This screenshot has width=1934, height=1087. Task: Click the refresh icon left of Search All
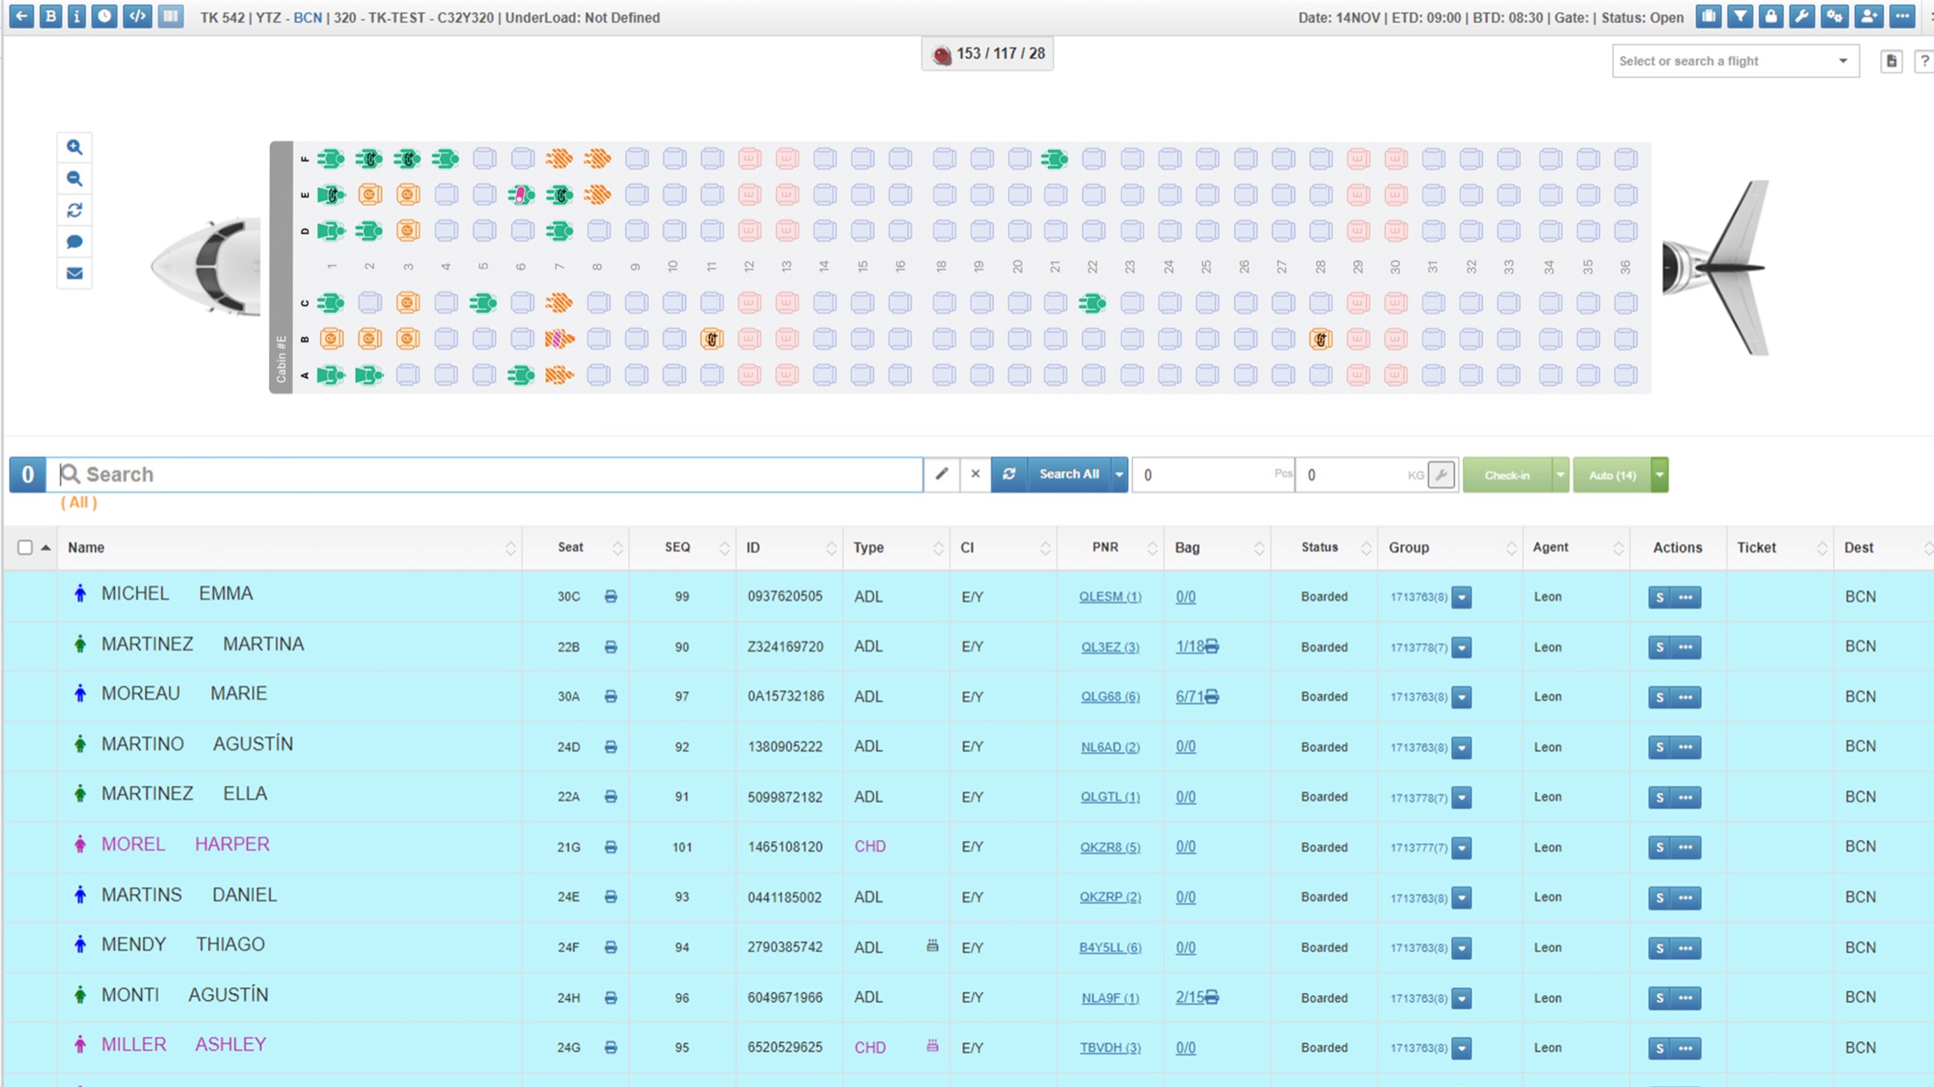pyautogui.click(x=1009, y=475)
